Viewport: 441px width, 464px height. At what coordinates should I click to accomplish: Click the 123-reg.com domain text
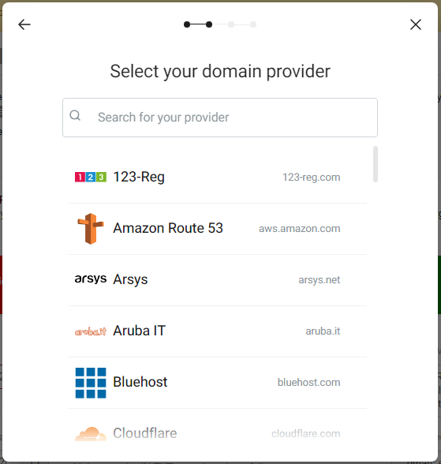coord(311,178)
